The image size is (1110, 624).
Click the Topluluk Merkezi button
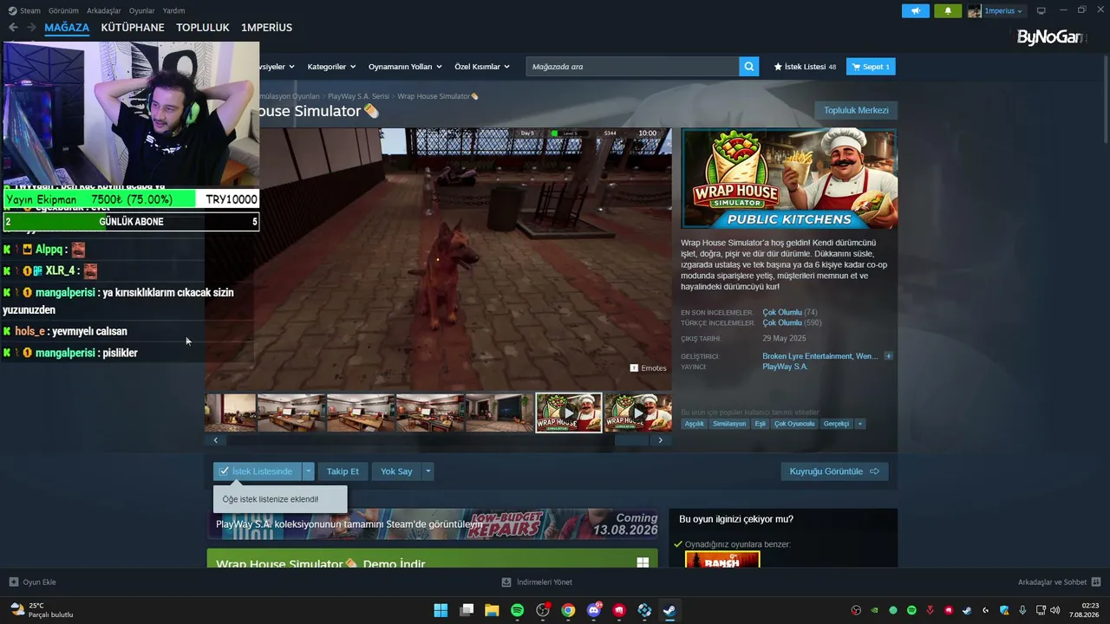click(856, 110)
